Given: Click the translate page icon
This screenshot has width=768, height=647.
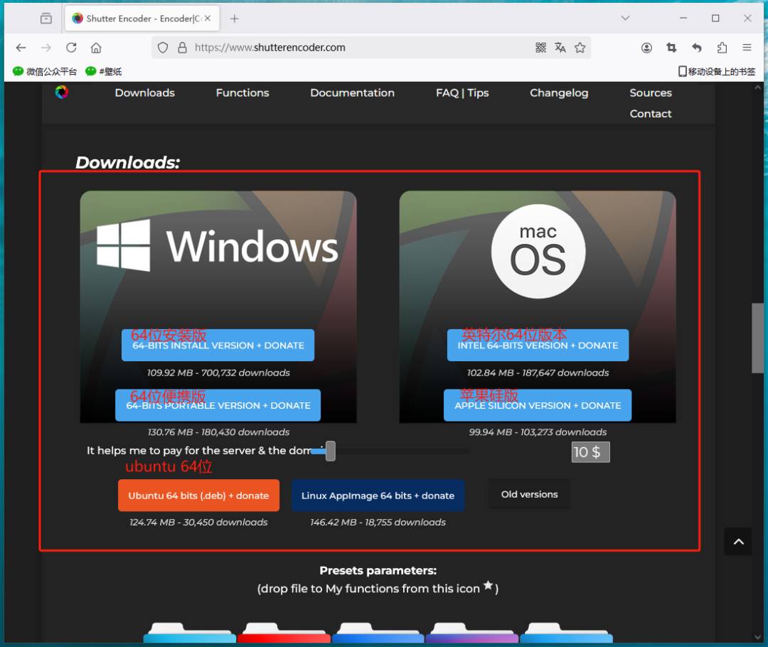Looking at the screenshot, I should (560, 48).
